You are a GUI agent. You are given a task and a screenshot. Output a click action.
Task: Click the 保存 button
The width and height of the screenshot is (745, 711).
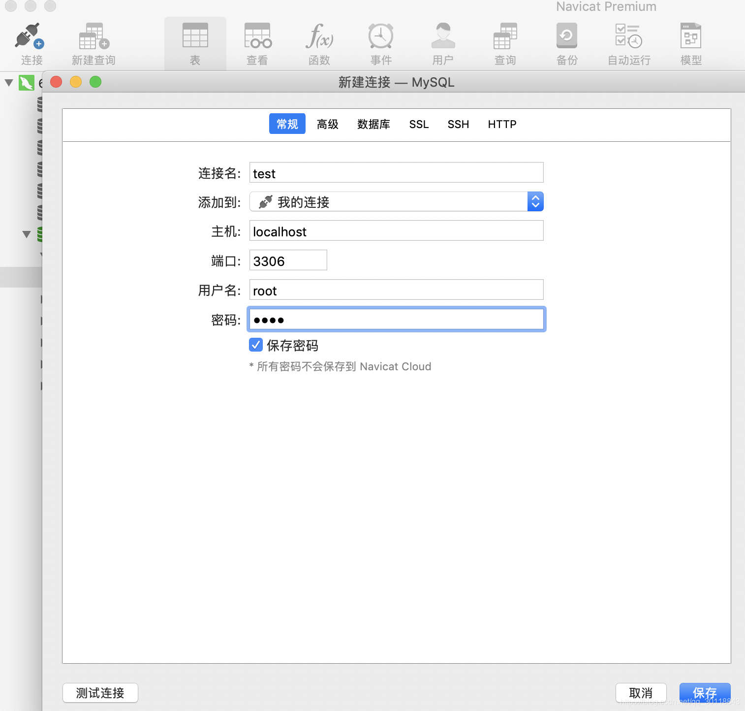click(705, 693)
